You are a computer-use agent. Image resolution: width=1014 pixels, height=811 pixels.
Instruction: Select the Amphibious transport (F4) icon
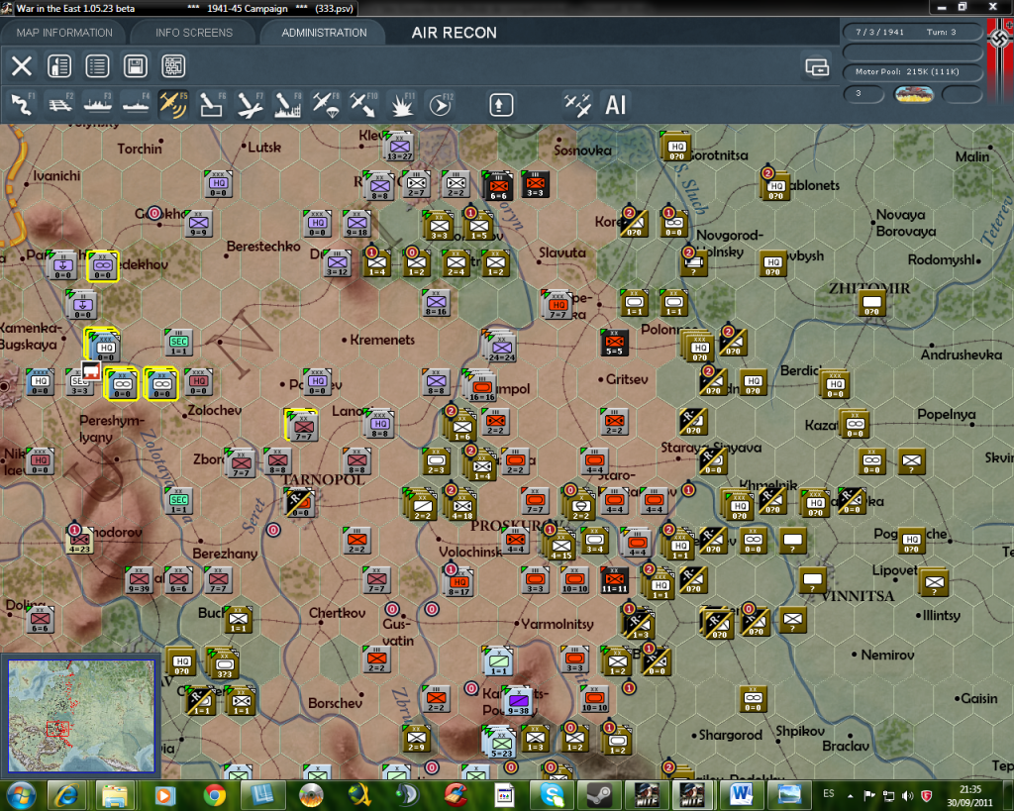136,105
